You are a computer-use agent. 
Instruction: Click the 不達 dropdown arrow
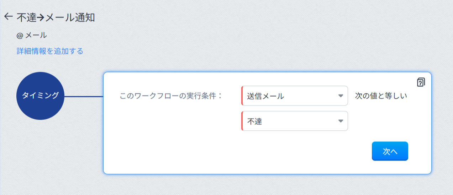pyautogui.click(x=341, y=121)
